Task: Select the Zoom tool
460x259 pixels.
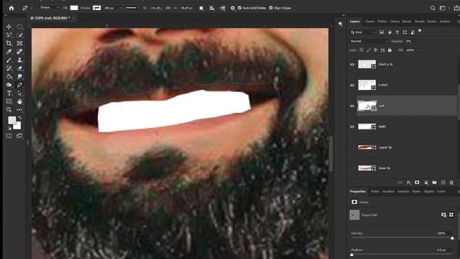Action: [x=9, y=110]
